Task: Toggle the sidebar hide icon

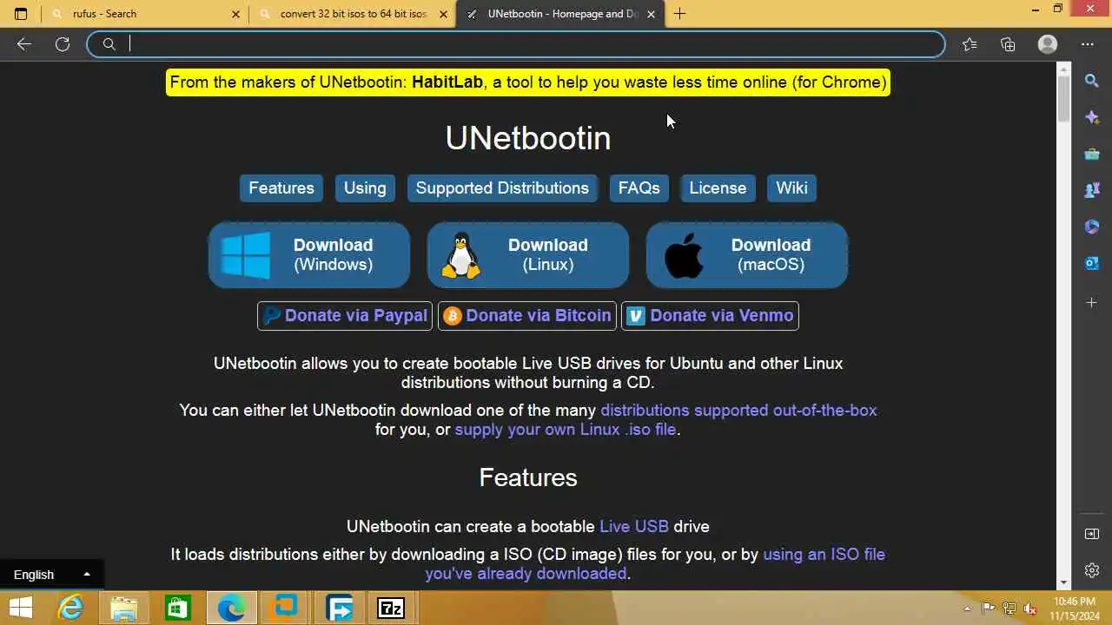Action: 1092,534
